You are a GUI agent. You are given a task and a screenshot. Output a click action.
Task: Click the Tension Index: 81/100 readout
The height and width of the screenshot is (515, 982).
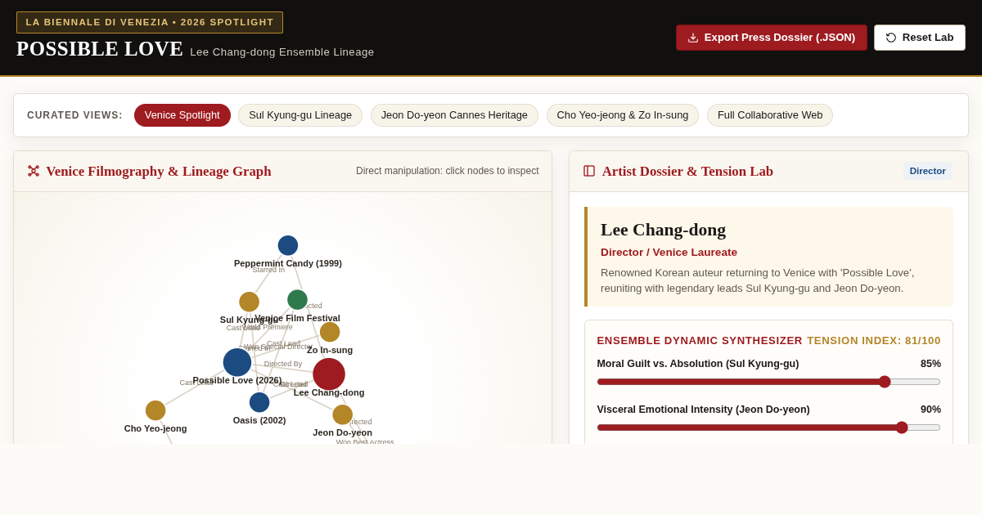(x=874, y=340)
